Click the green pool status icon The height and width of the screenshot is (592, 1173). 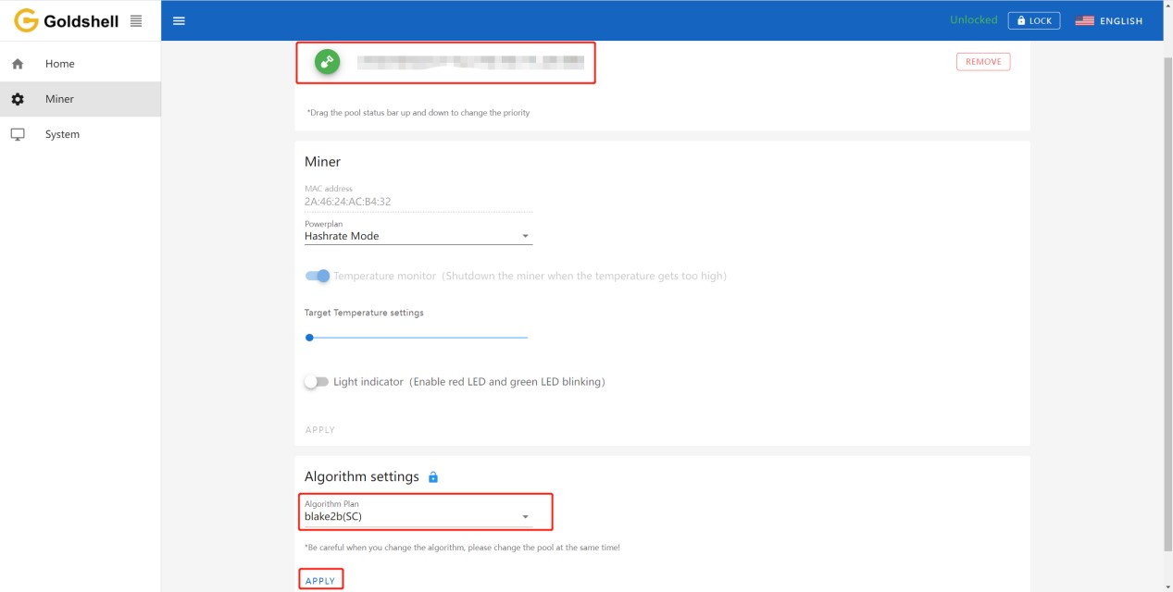pyautogui.click(x=327, y=62)
